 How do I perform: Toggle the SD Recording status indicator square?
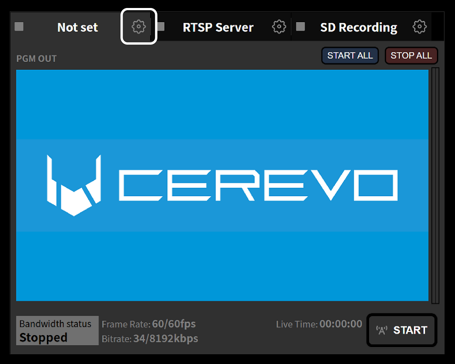pyautogui.click(x=300, y=27)
